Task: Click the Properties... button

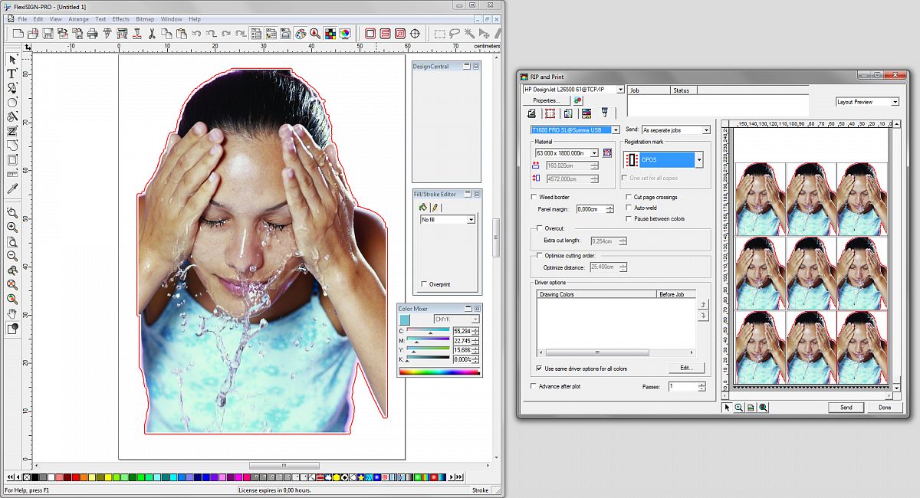Action: click(546, 100)
